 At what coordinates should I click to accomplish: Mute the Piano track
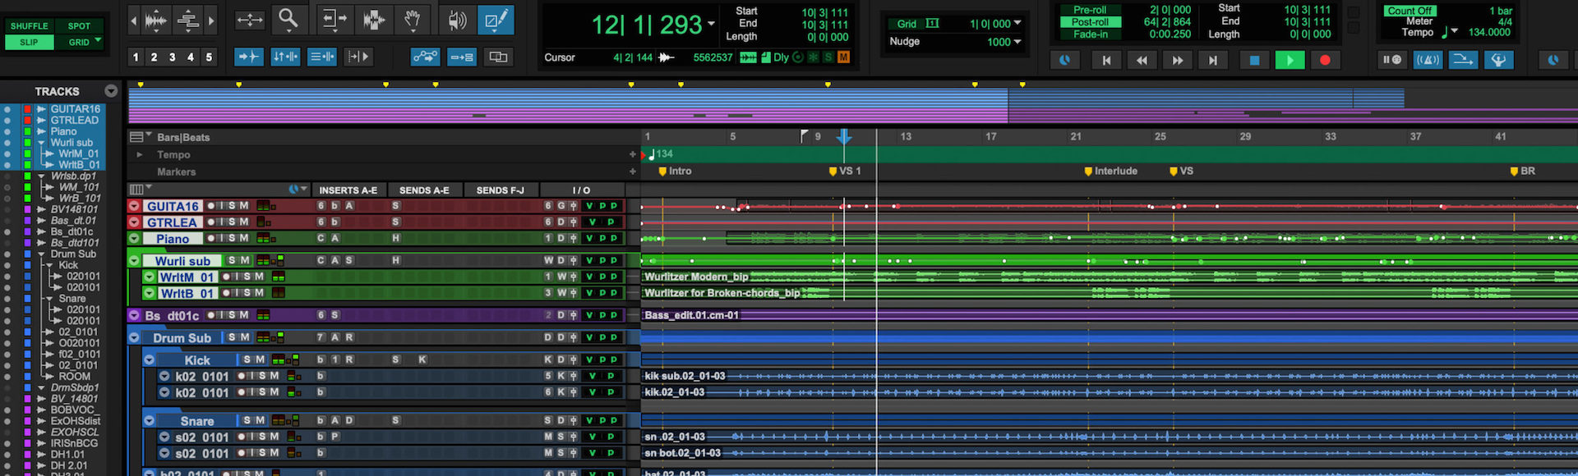coord(244,238)
